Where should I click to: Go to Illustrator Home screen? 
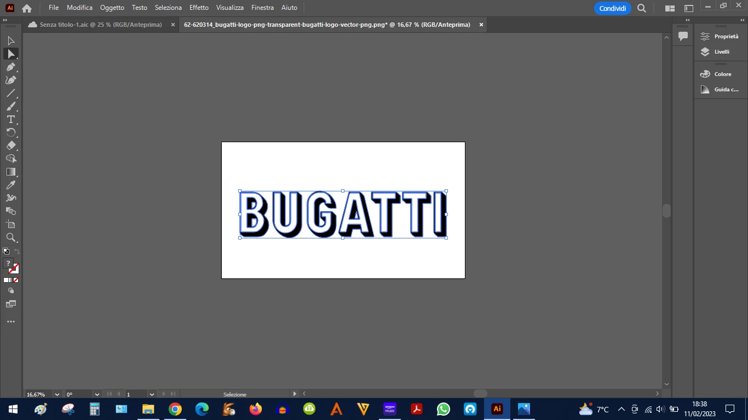point(26,8)
